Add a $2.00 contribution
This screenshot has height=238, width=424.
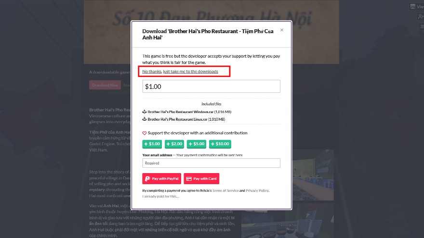click(x=174, y=144)
